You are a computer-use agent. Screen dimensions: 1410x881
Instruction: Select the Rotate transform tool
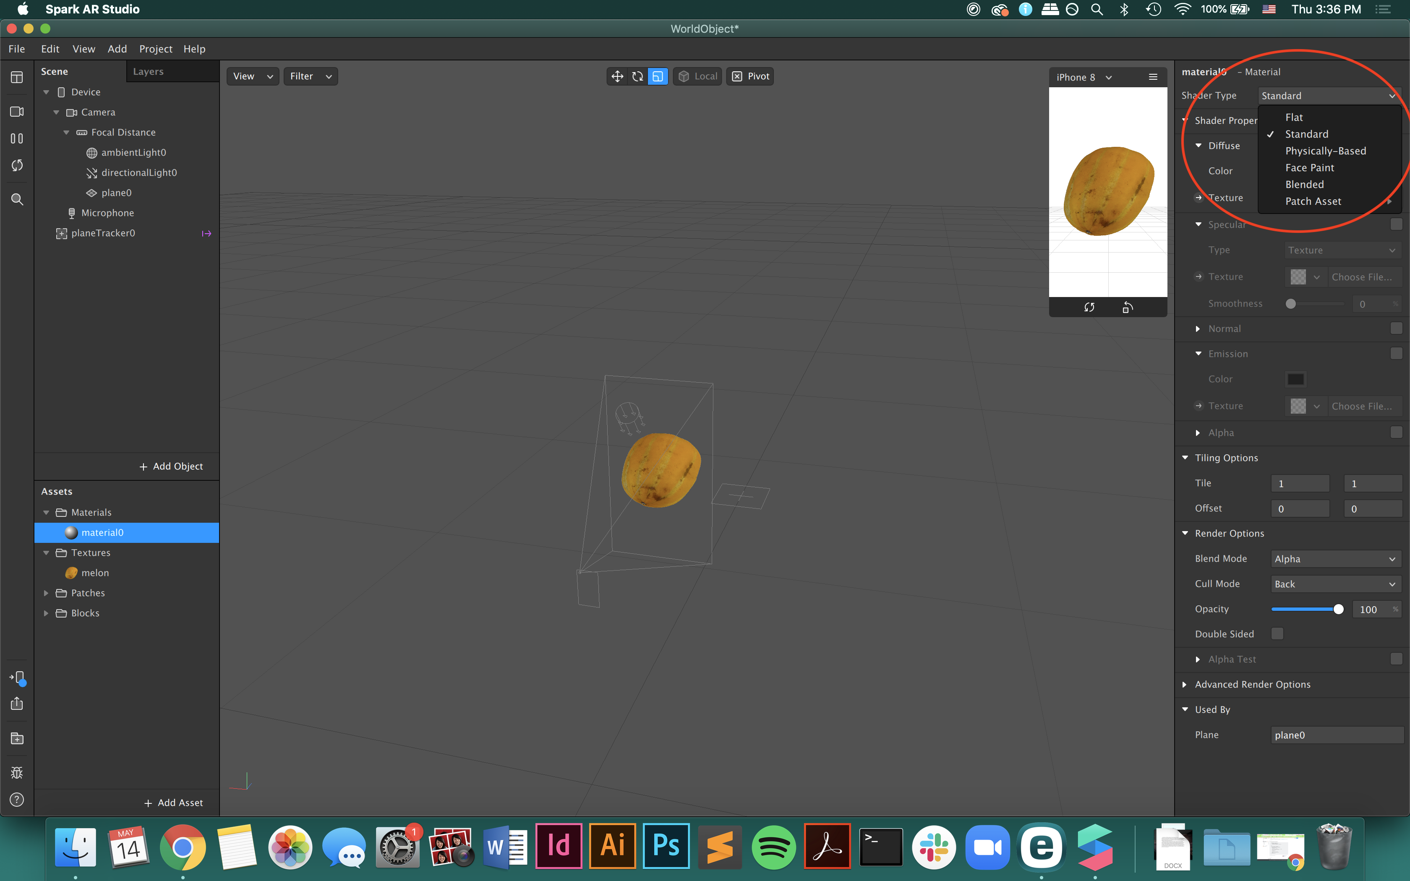click(637, 76)
